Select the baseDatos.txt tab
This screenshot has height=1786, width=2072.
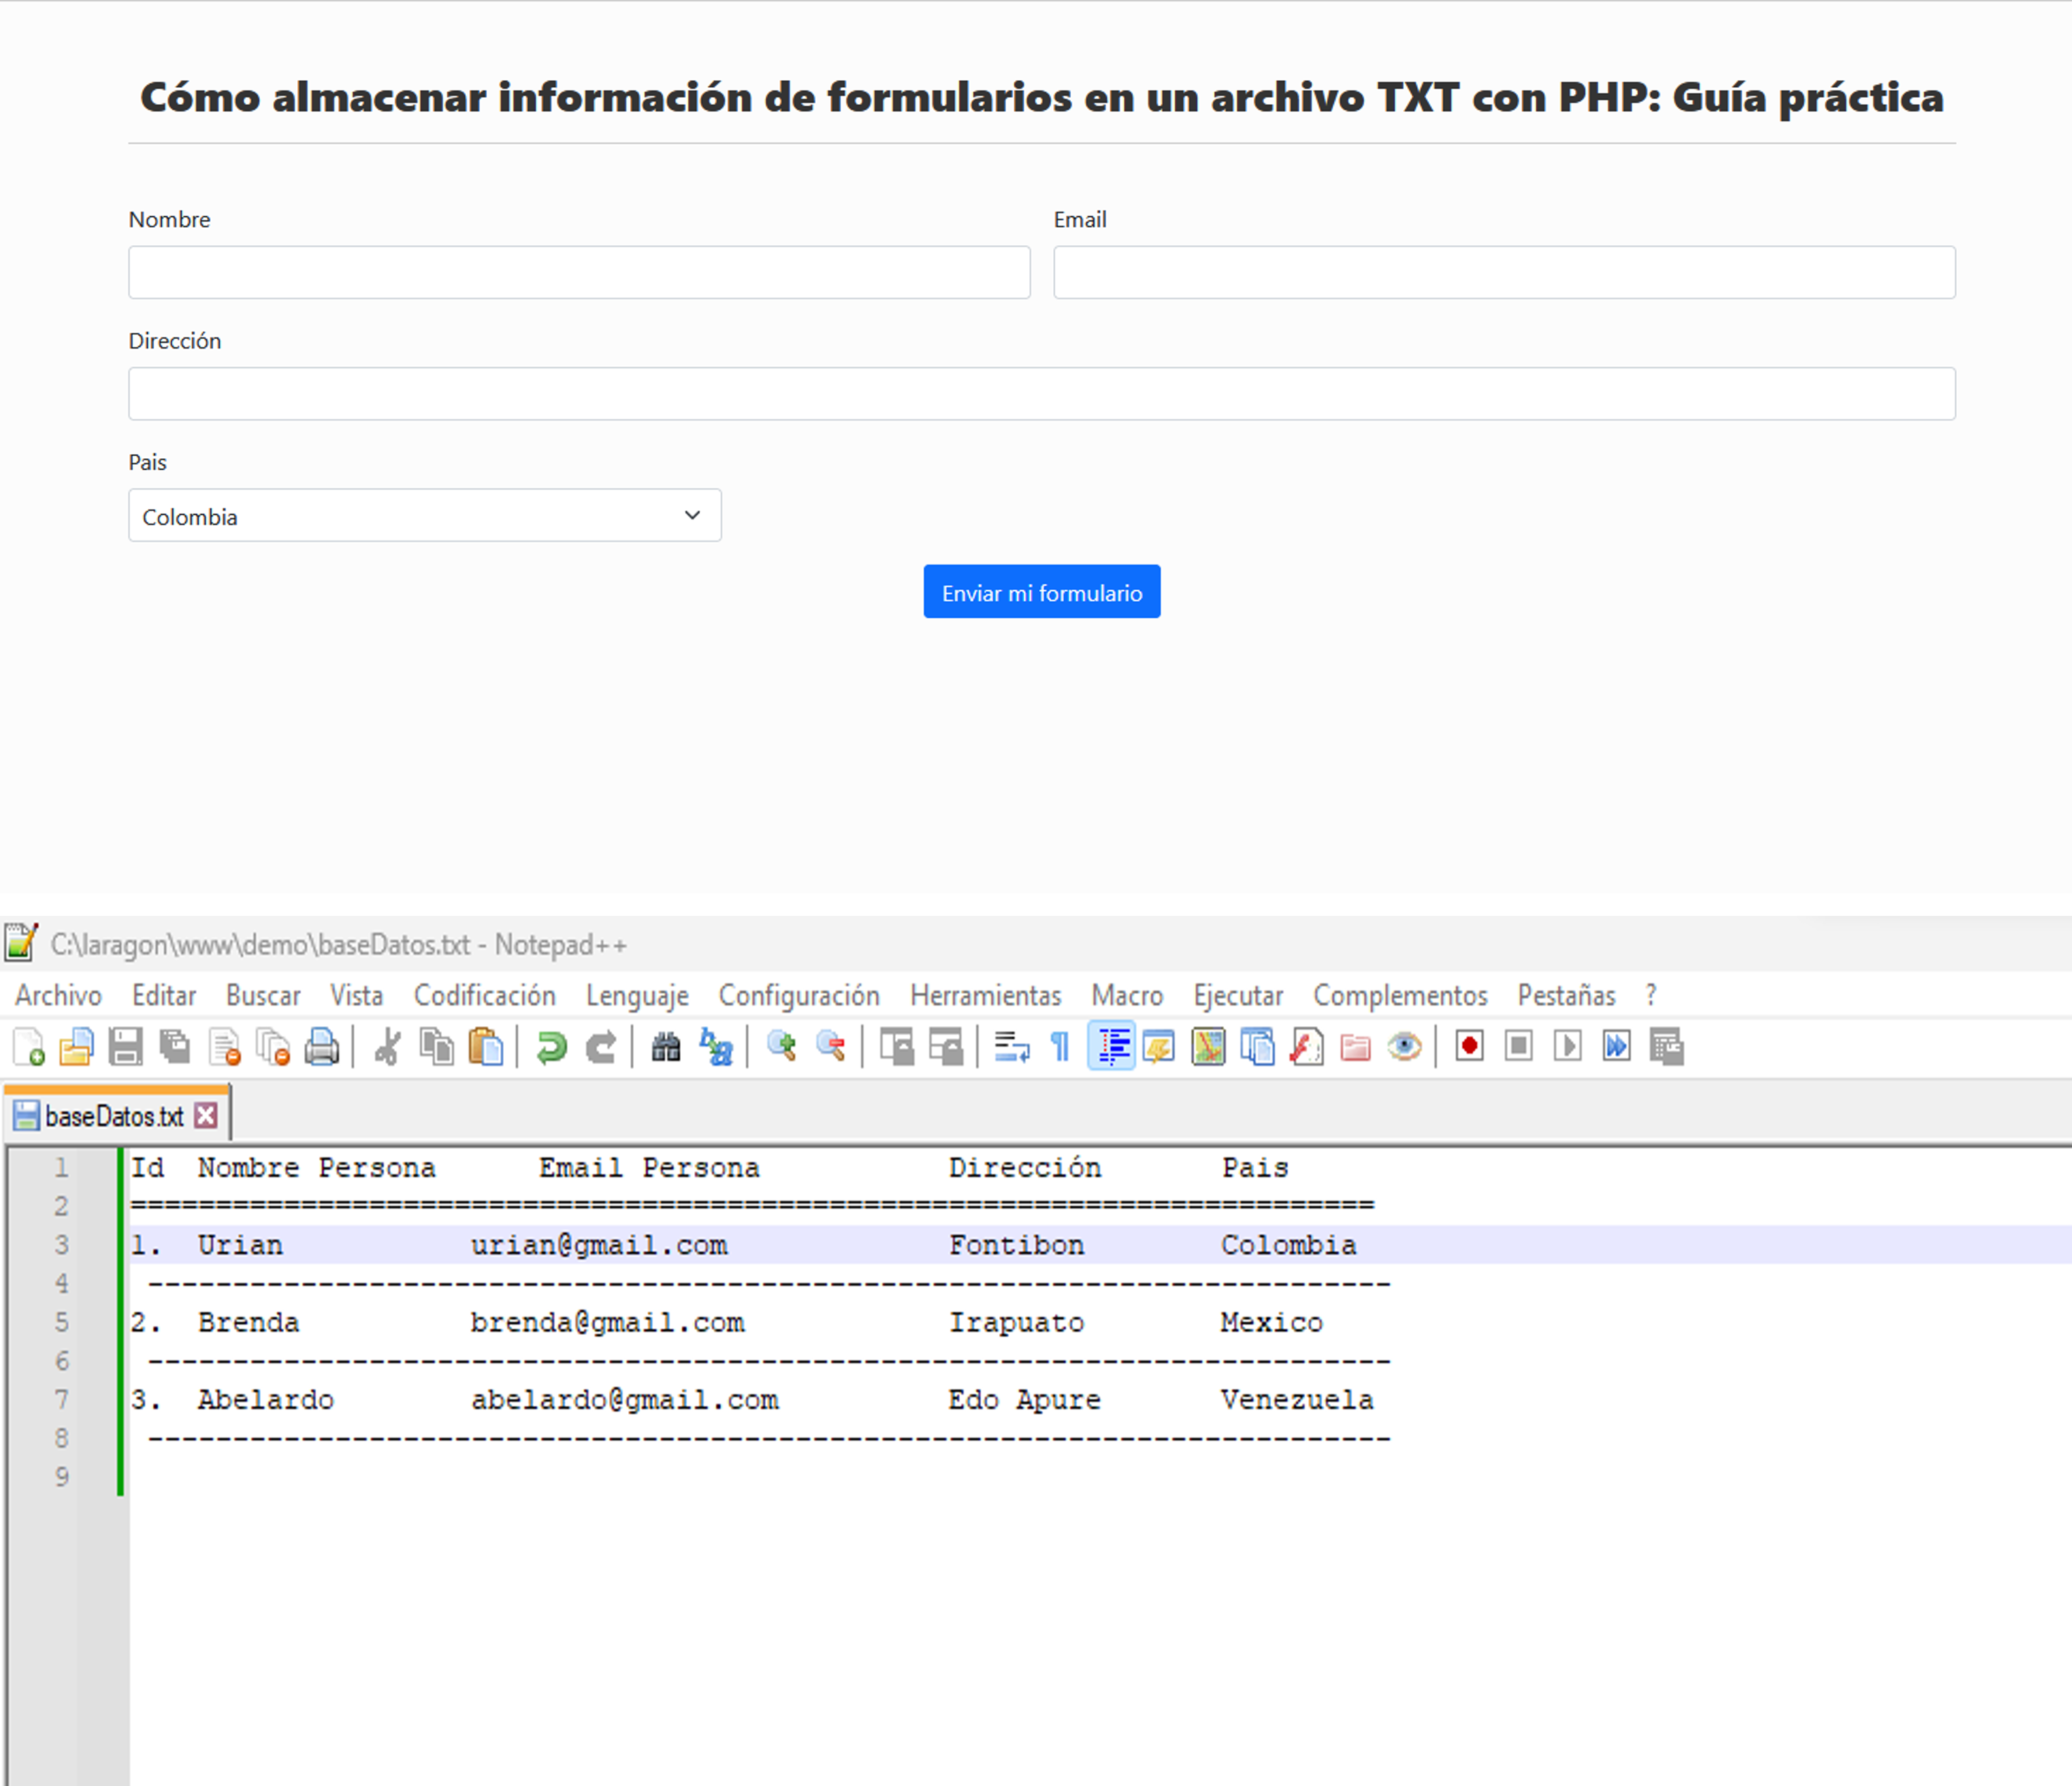[113, 1115]
